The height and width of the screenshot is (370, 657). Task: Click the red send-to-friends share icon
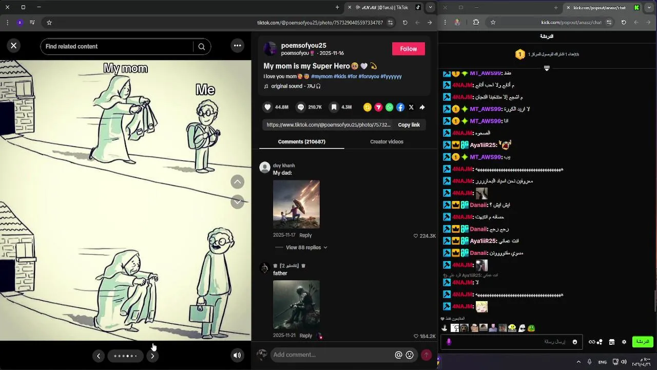(378, 107)
